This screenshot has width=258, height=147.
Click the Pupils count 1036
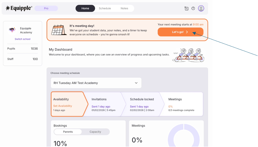click(34, 49)
